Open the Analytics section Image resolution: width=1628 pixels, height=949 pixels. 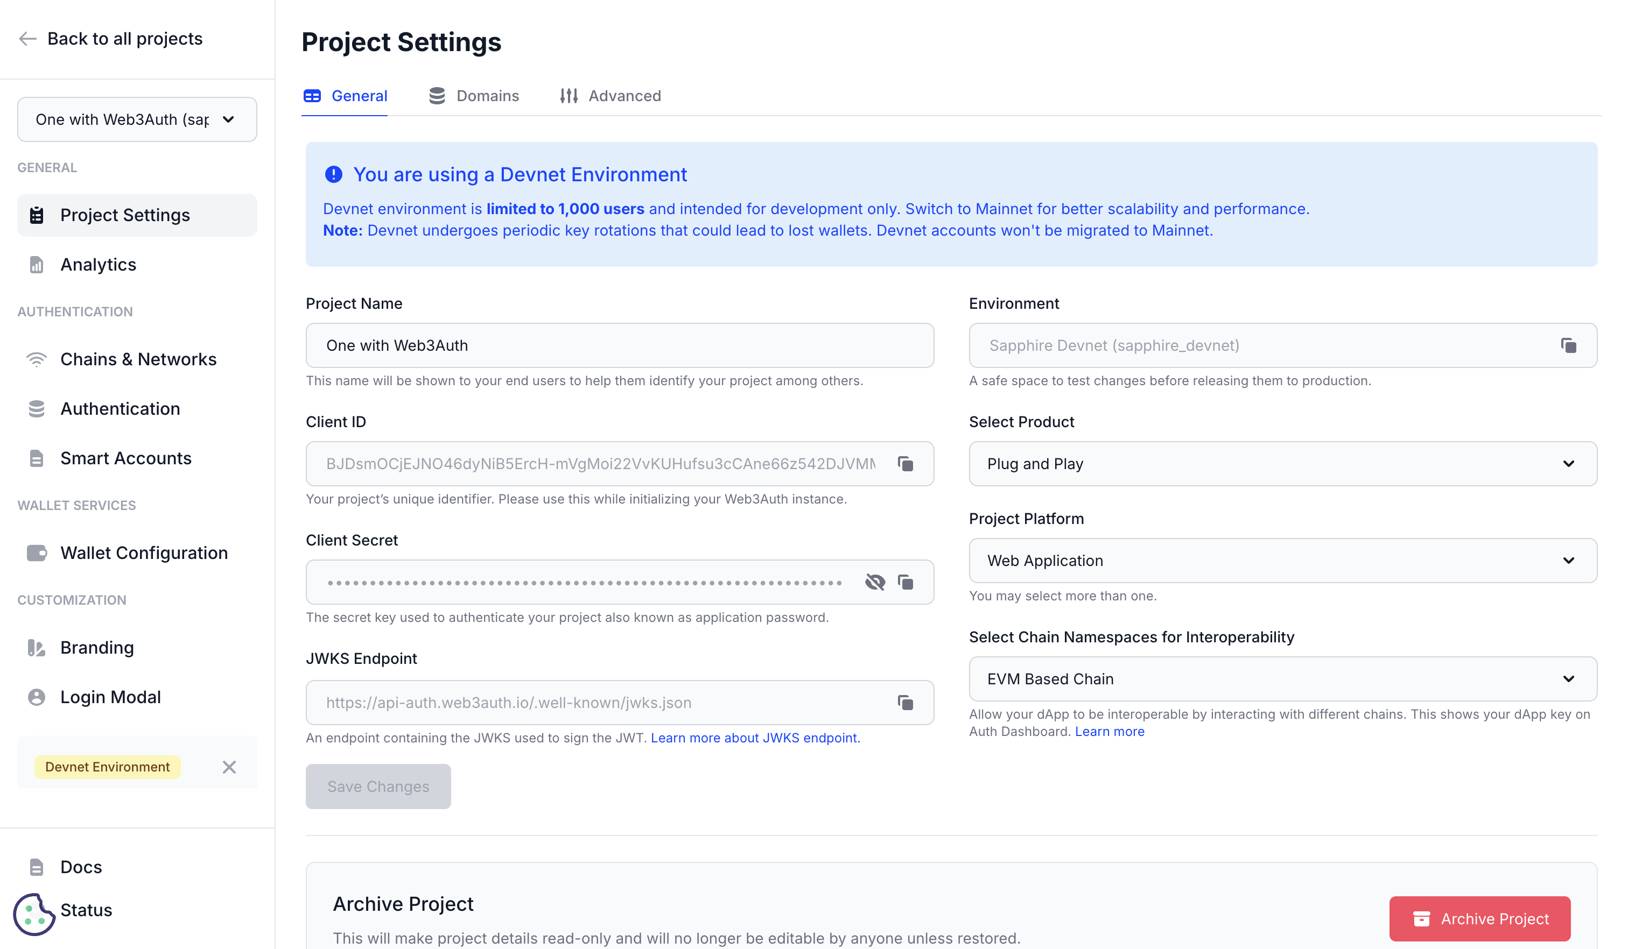pos(97,264)
